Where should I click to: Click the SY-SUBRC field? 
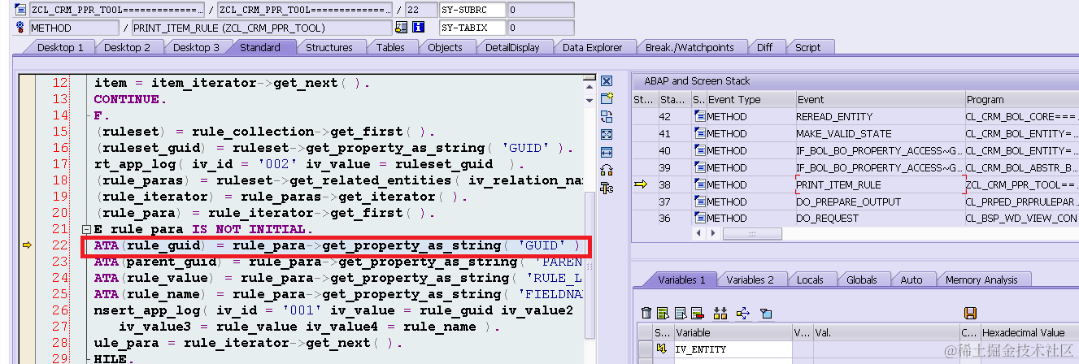click(472, 11)
